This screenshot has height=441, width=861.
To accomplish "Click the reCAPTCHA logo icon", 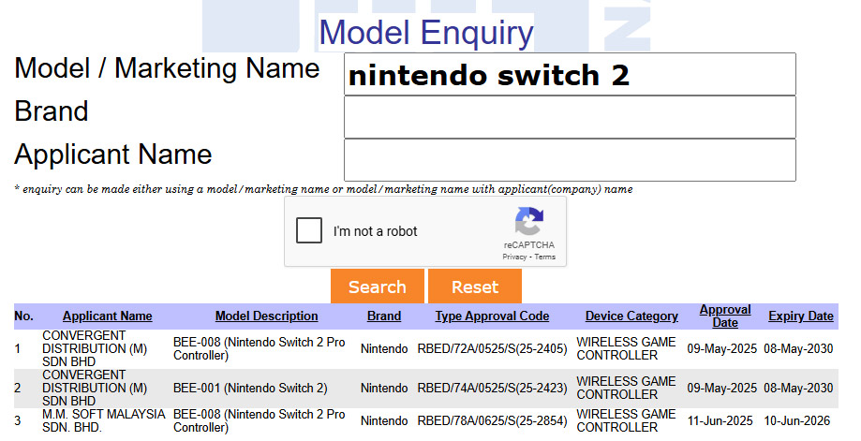I will tap(528, 221).
